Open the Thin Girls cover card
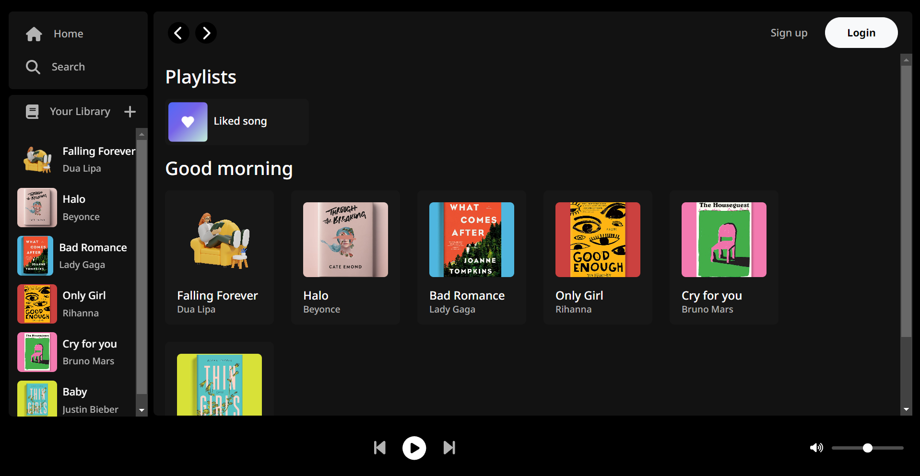 click(220, 384)
